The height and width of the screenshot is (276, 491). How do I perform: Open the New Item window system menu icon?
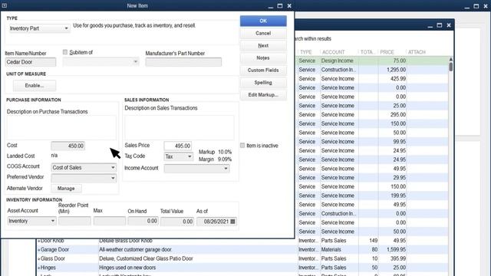[5, 5]
